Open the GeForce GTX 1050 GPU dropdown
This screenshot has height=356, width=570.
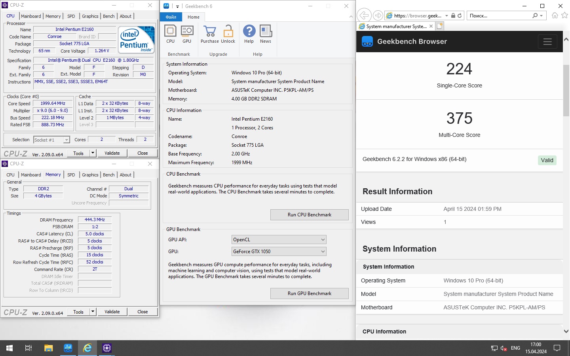click(x=279, y=252)
